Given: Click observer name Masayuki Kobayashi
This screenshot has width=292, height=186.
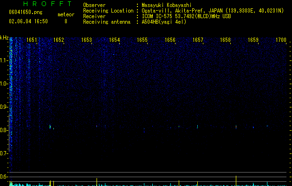Looking at the screenshot, I should (167, 5).
